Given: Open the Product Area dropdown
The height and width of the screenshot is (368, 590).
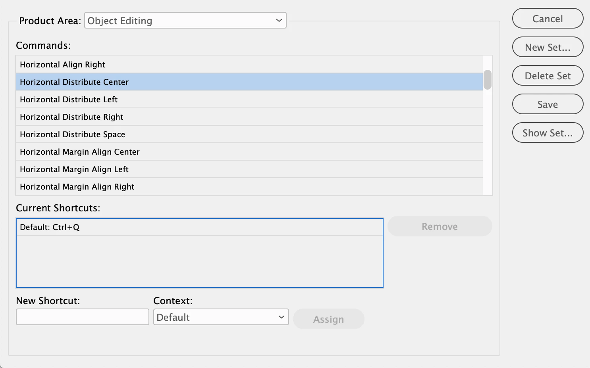Looking at the screenshot, I should [185, 21].
